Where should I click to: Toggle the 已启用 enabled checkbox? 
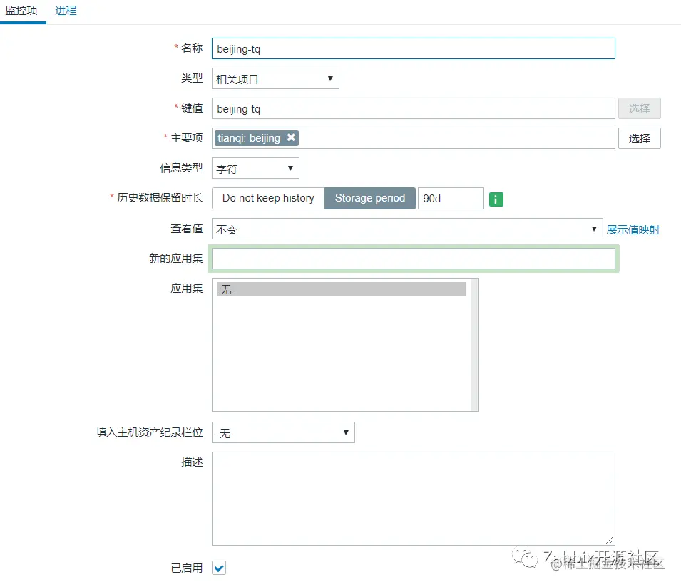[219, 568]
